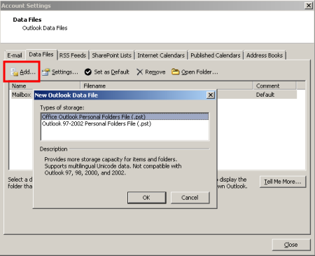Close the New Outlook Data File dialog X
Image resolution: width=315 pixels, height=256 pixels.
(x=211, y=95)
